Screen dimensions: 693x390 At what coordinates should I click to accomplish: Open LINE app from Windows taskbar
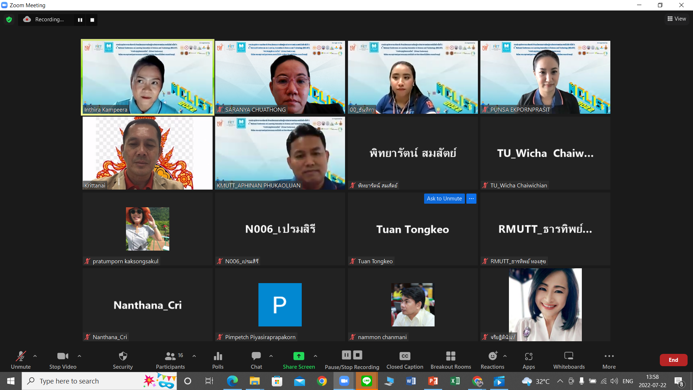[367, 381]
